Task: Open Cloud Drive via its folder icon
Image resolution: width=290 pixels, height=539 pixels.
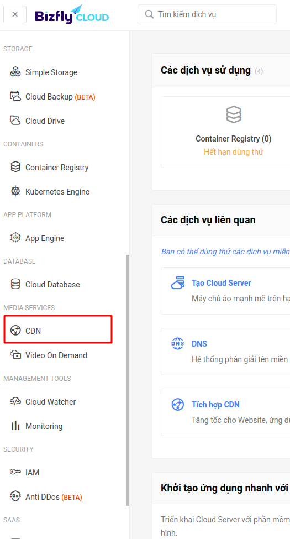Action: point(15,121)
